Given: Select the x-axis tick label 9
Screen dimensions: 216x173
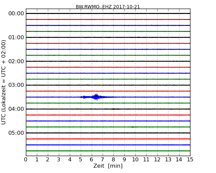Looking at the screenshot, I should pyautogui.click(x=124, y=160).
